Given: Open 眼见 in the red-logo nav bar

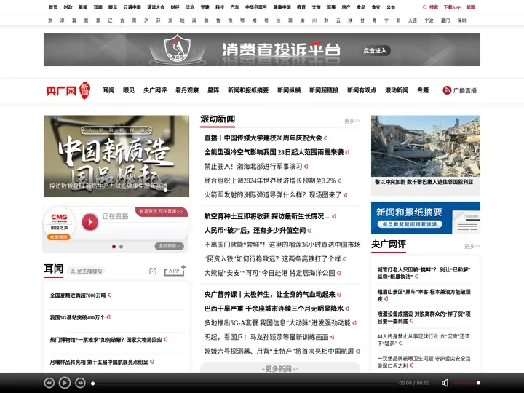Looking at the screenshot, I should (129, 90).
